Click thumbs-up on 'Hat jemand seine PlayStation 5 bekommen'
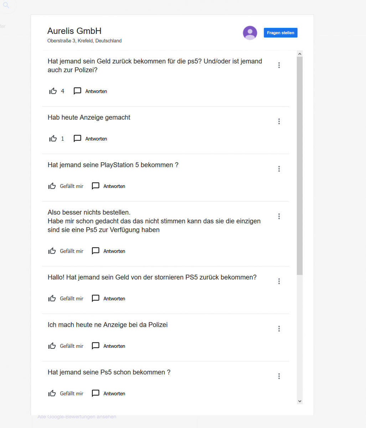The height and width of the screenshot is (428, 366). coord(52,186)
